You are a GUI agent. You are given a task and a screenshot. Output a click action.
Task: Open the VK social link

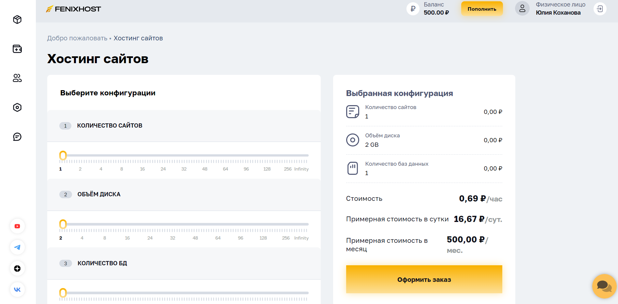pos(17,289)
